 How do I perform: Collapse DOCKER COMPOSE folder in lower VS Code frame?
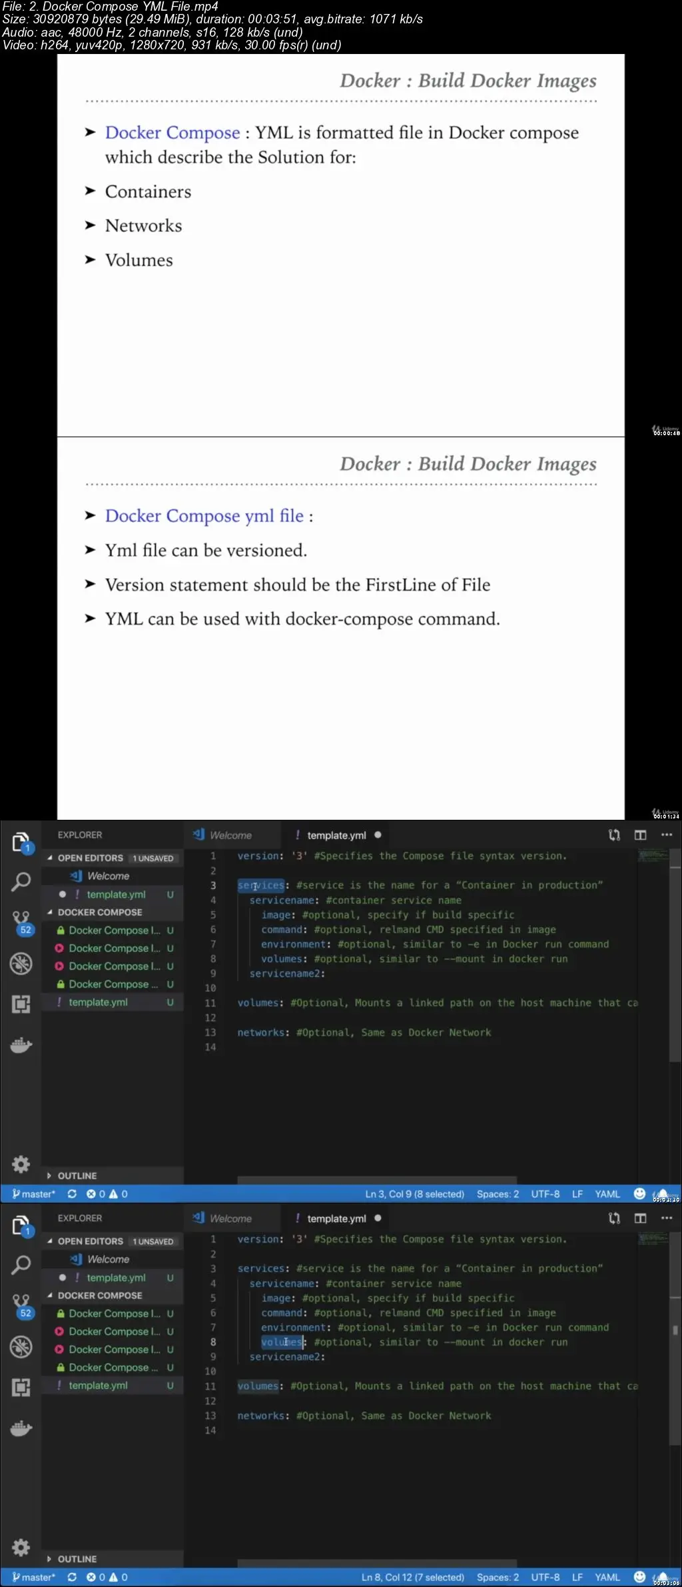coord(112,1295)
